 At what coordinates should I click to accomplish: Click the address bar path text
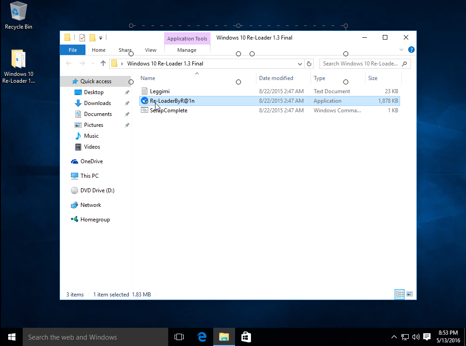click(165, 64)
